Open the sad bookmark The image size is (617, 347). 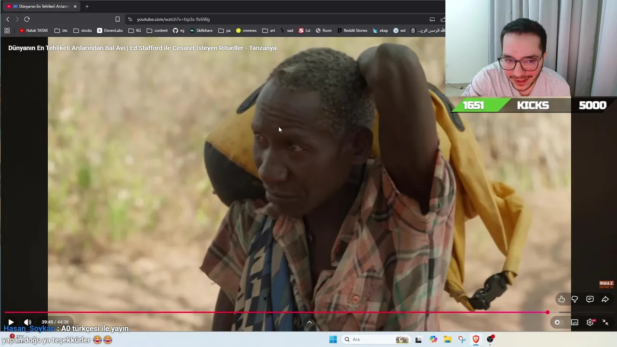click(x=287, y=30)
